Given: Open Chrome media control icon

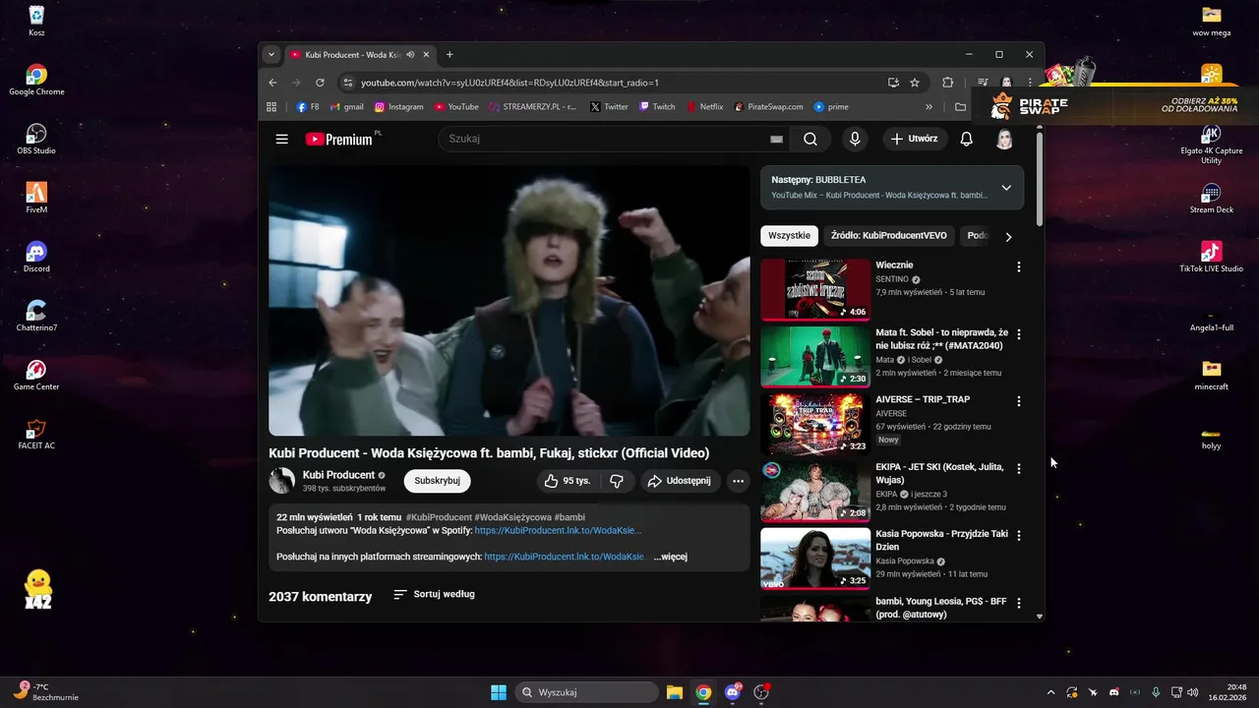Looking at the screenshot, I should (983, 83).
